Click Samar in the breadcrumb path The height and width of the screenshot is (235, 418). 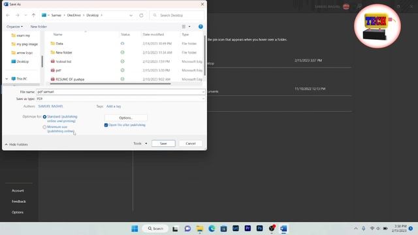[56, 16]
